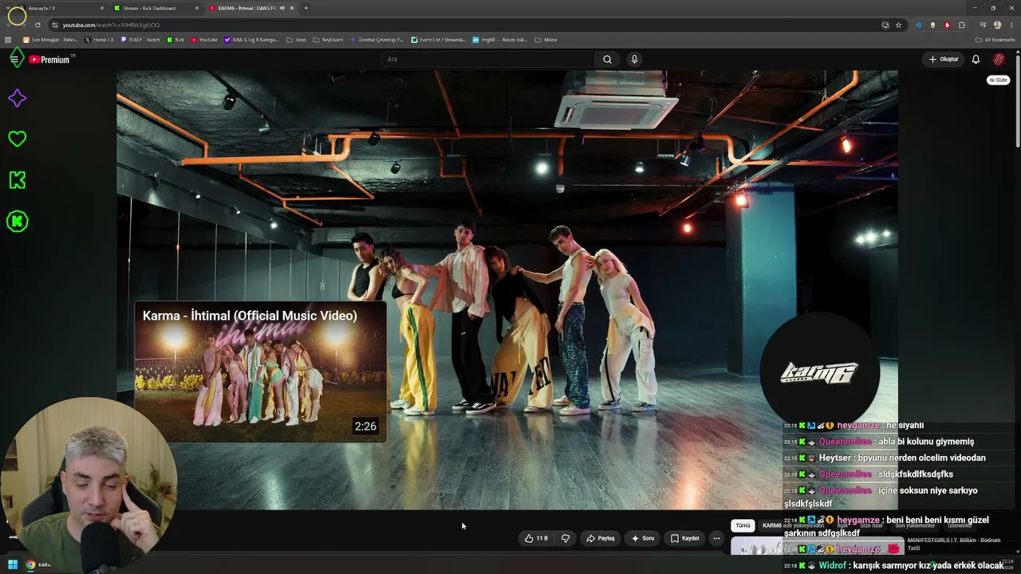The width and height of the screenshot is (1021, 574).
Task: Open Chrome three-dot menu
Action: pyautogui.click(x=1011, y=25)
